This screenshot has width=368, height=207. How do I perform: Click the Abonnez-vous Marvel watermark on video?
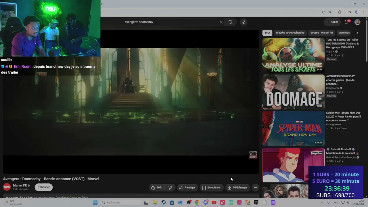253,155
